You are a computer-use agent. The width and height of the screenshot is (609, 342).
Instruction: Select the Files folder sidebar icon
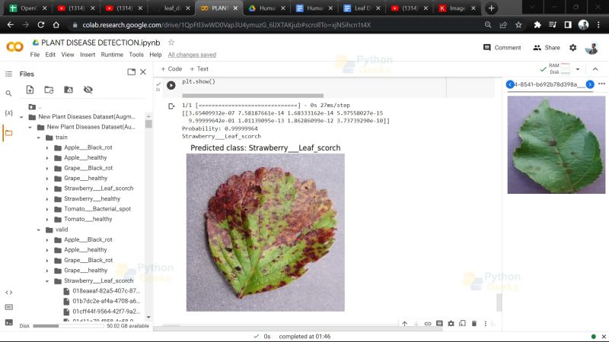pyautogui.click(x=8, y=133)
